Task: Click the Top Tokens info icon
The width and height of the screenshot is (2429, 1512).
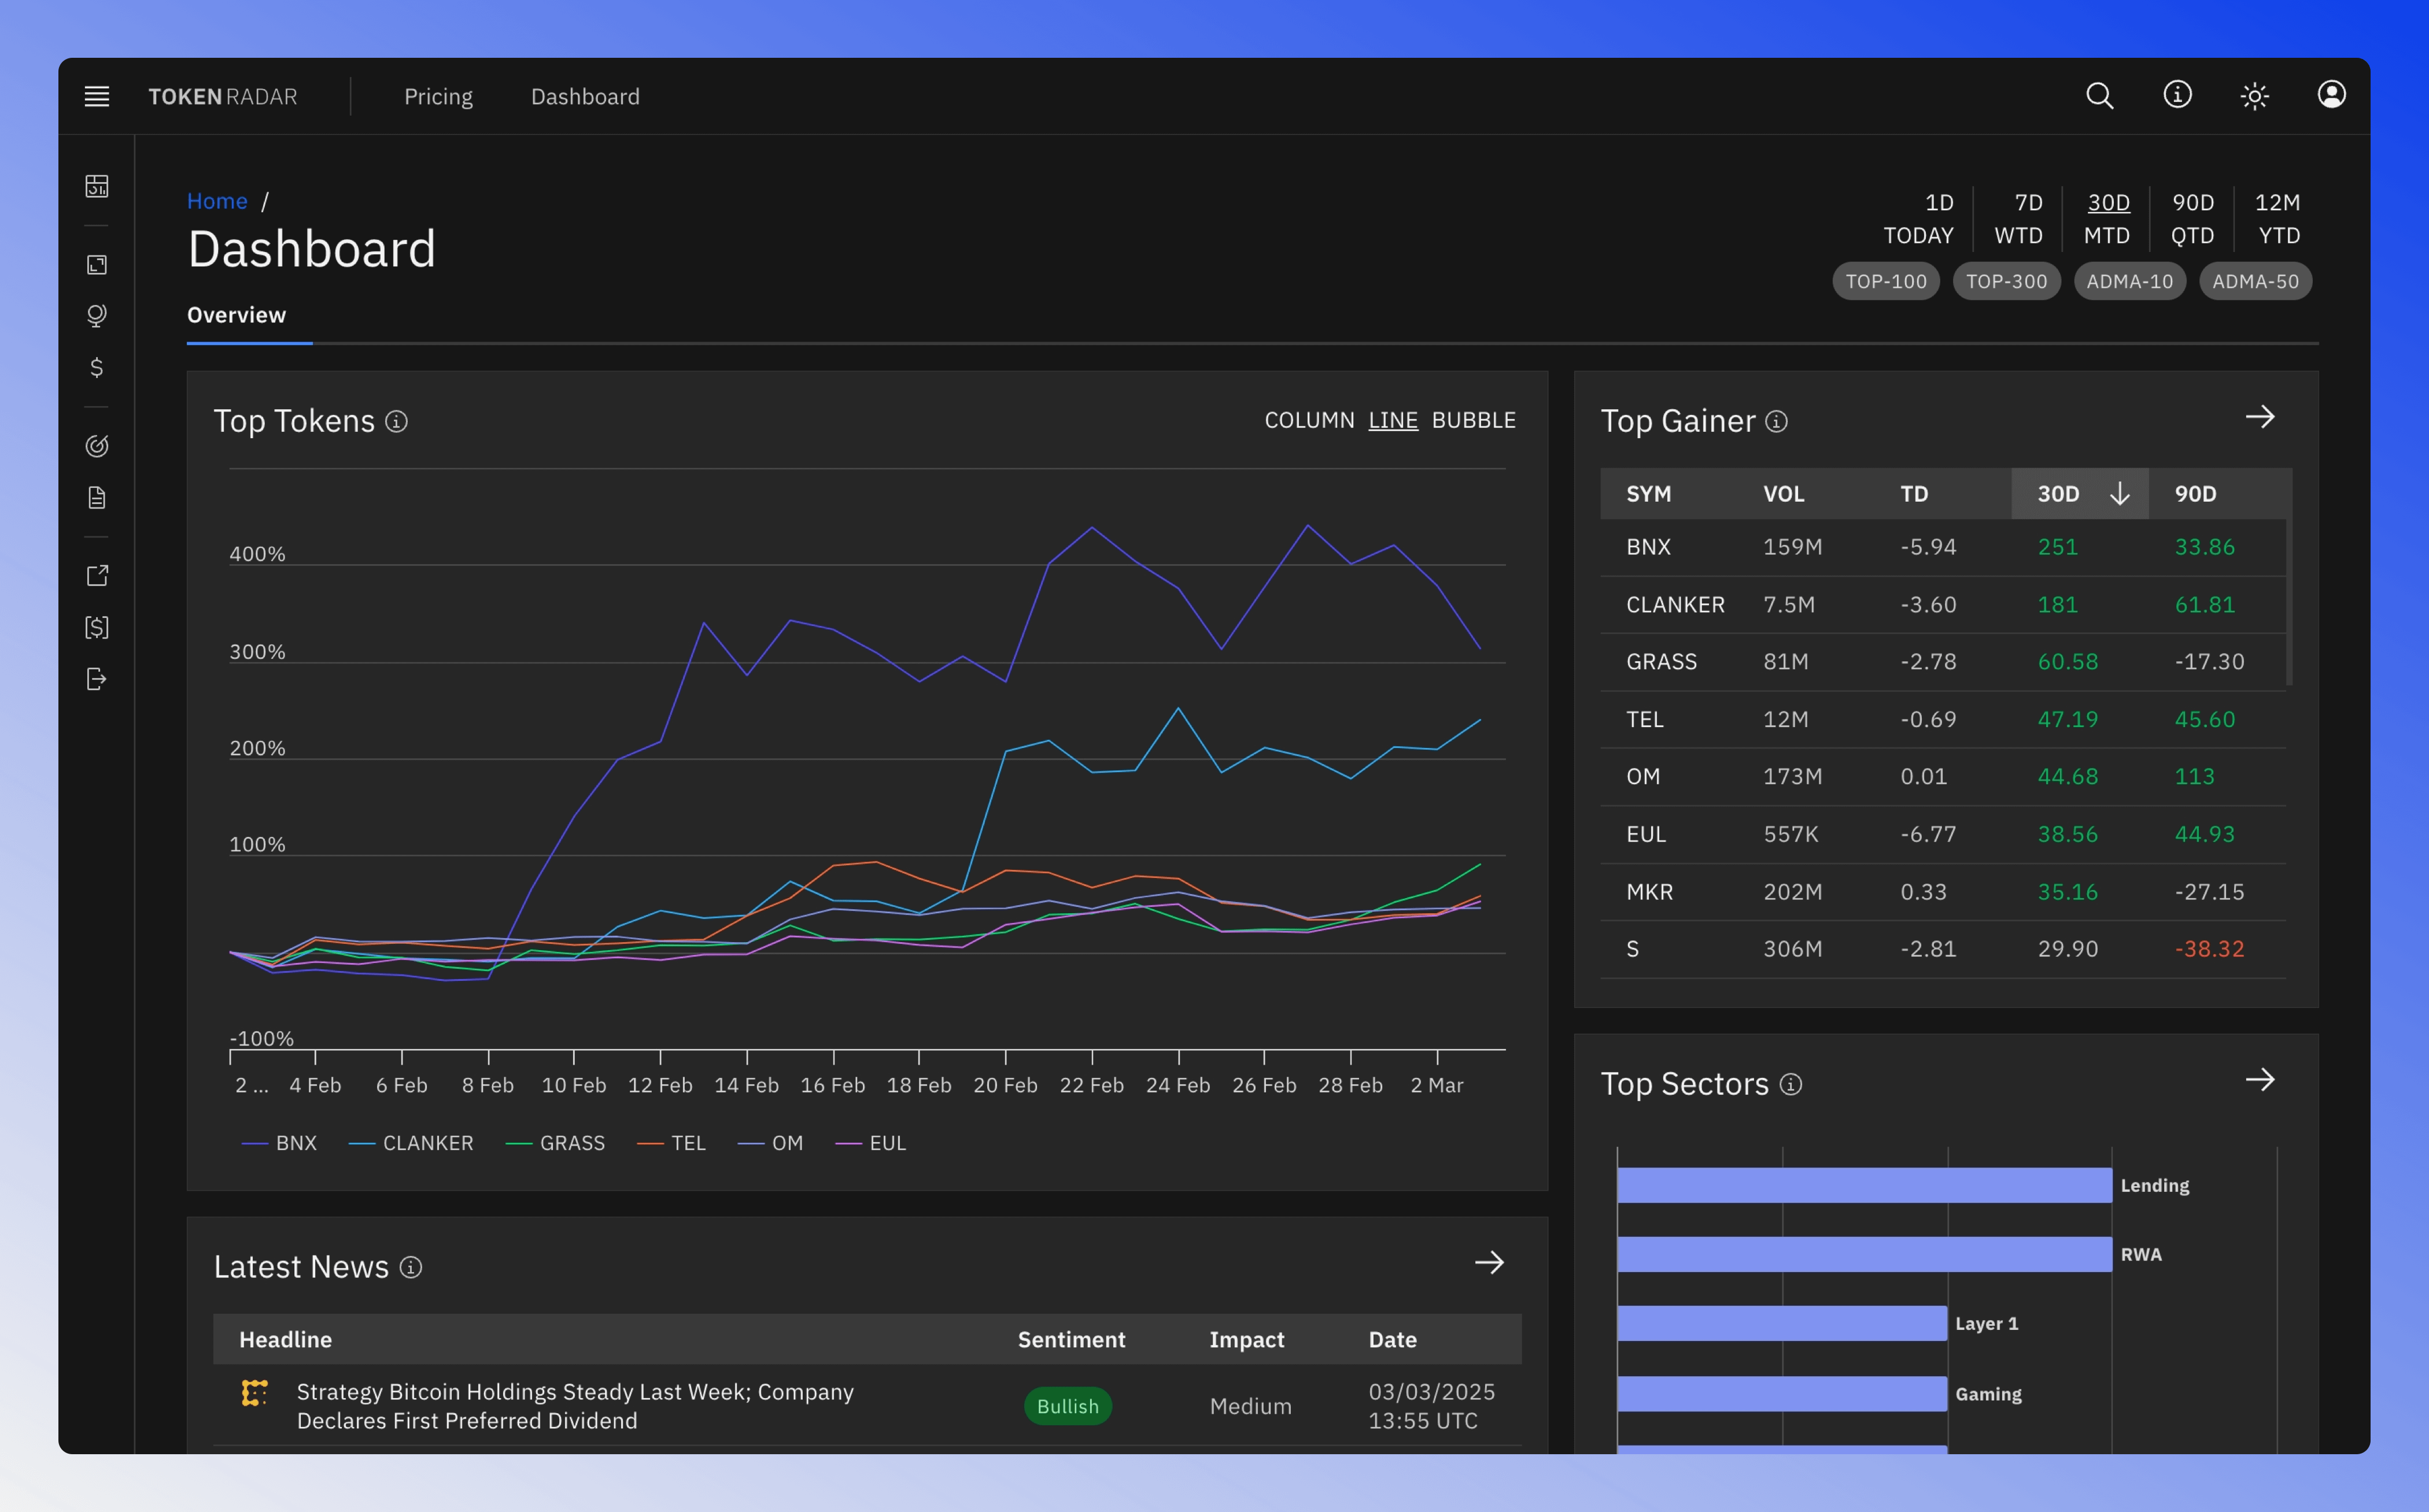Action: (396, 421)
